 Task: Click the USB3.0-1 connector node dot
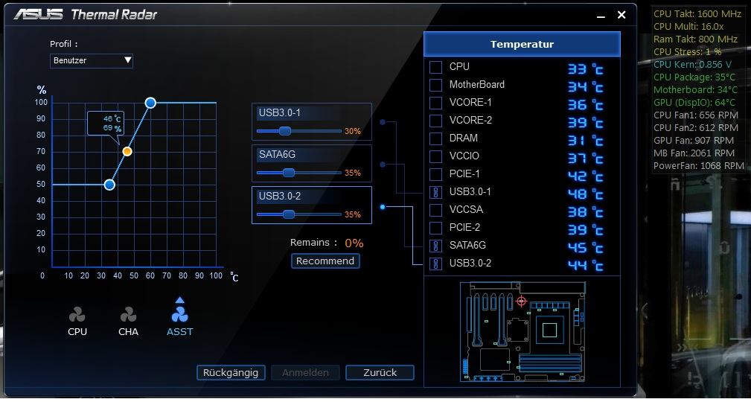pyautogui.click(x=383, y=122)
